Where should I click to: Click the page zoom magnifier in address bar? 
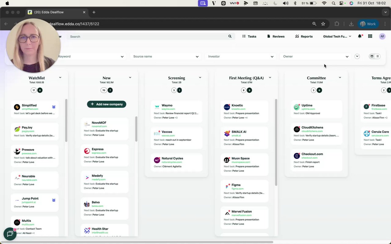coord(314,24)
